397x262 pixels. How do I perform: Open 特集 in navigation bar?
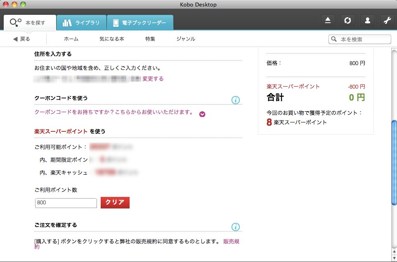click(x=150, y=39)
